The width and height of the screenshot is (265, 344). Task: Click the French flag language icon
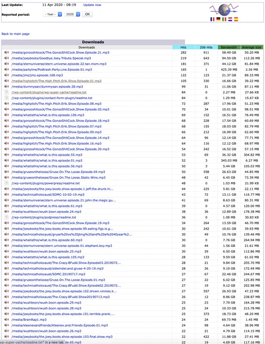point(212,19)
